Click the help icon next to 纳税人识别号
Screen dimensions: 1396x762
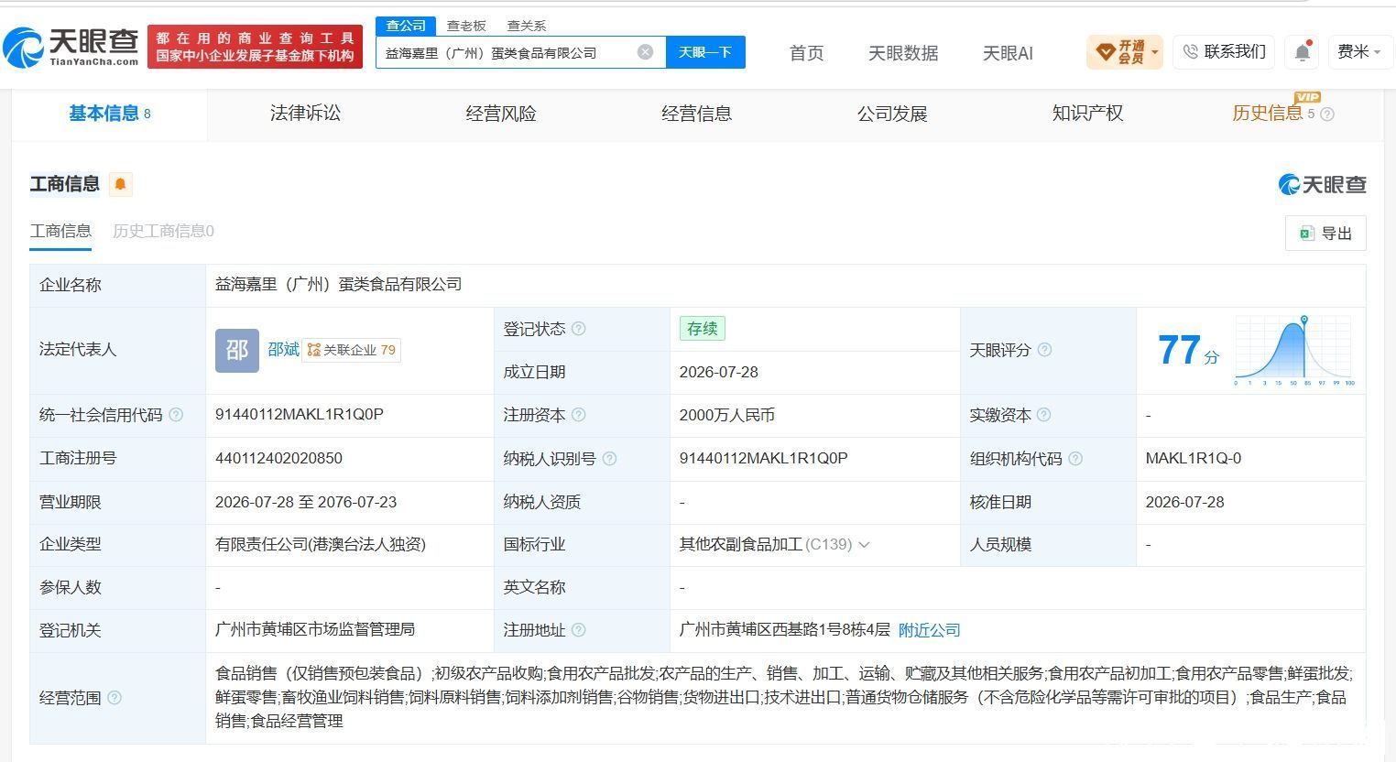(x=609, y=458)
